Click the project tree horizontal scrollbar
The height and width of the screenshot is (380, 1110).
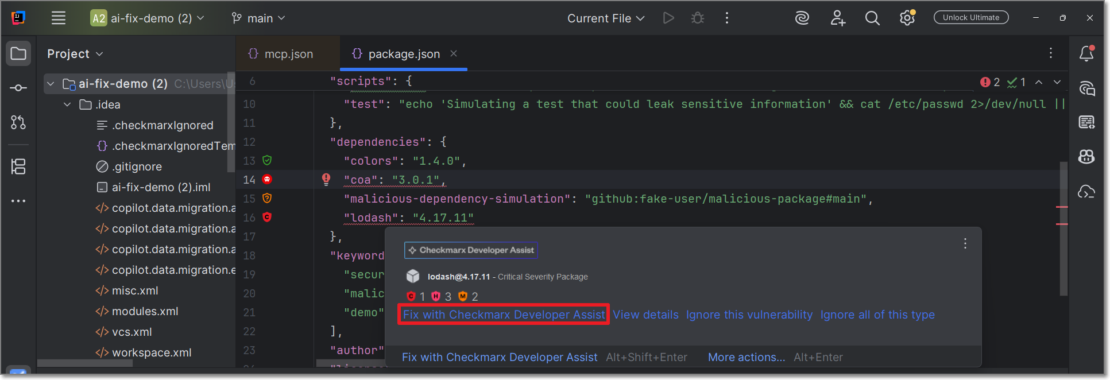(85, 363)
